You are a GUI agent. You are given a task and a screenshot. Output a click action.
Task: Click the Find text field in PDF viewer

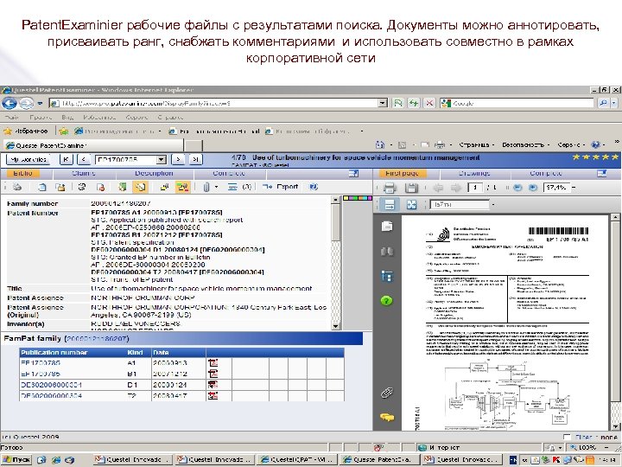tap(460, 204)
